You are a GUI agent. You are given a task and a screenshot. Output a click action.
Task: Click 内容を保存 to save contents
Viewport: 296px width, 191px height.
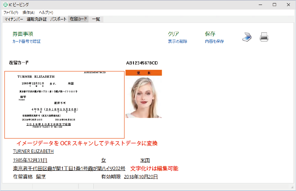pyautogui.click(x=214, y=42)
